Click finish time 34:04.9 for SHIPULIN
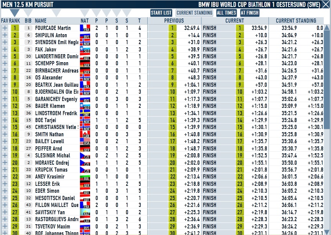 point(289,35)
